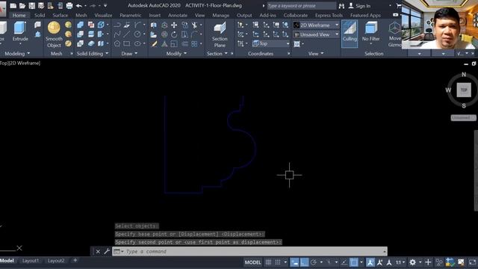The width and height of the screenshot is (478, 269).
Task: Expand the Draw panel
Action: click(x=129, y=53)
